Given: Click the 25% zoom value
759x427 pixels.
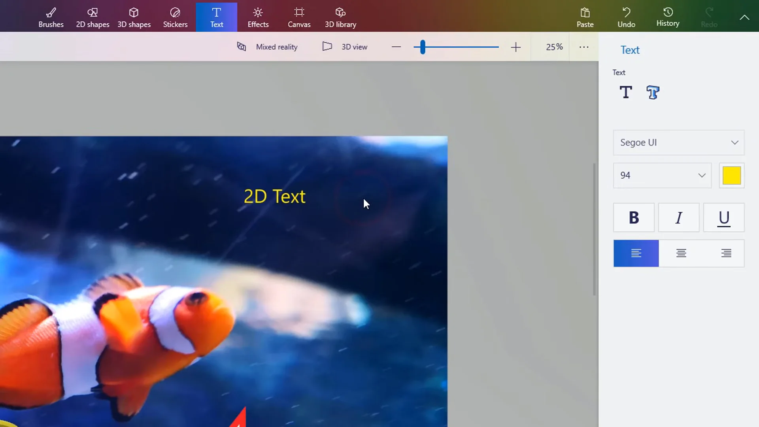Looking at the screenshot, I should [x=554, y=47].
